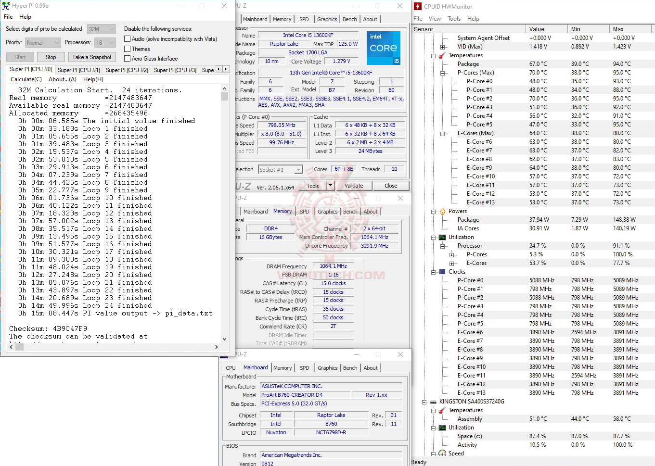Switch to Super PI [CPU #2] tab
This screenshot has width=655, height=466.
pyautogui.click(x=127, y=70)
